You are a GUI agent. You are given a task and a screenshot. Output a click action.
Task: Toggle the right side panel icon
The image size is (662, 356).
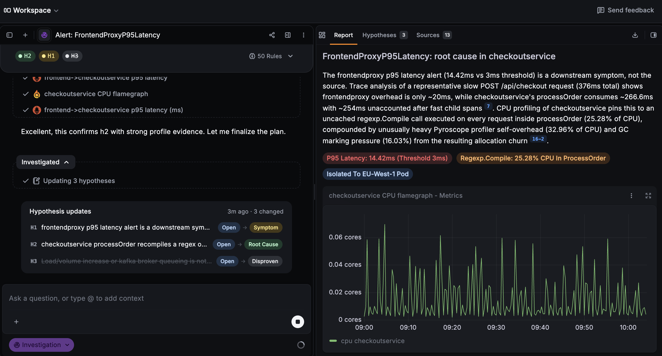point(654,35)
